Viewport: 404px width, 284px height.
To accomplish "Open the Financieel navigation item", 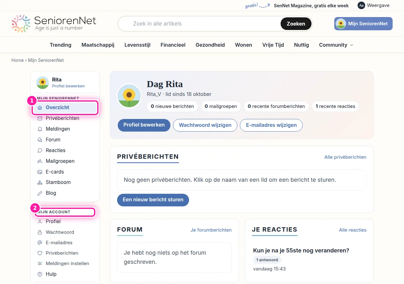I will 173,45.
